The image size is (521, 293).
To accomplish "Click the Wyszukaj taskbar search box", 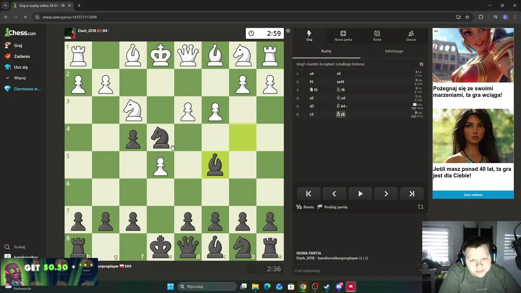I will pyautogui.click(x=207, y=286).
